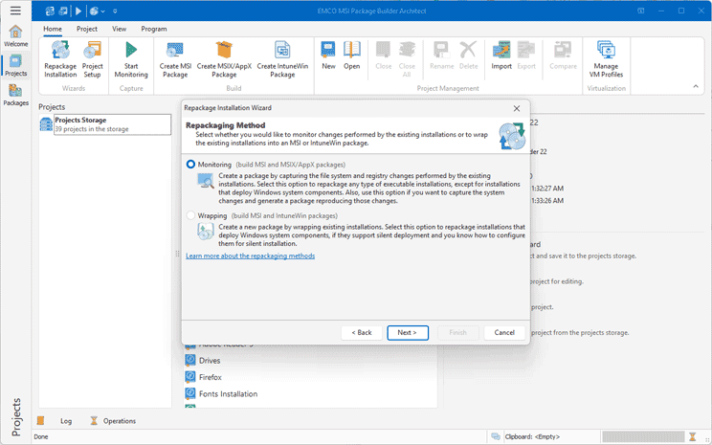Open 'Learn more about the repackaging methods' link

coord(250,256)
